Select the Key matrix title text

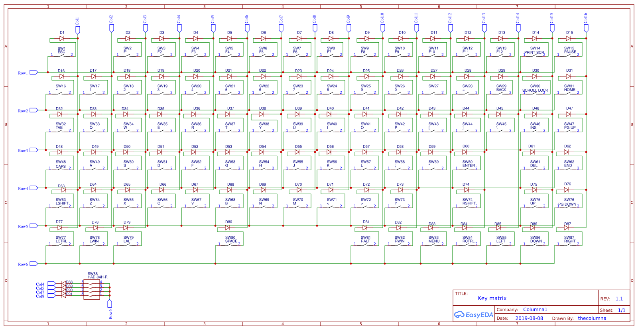[x=492, y=298]
